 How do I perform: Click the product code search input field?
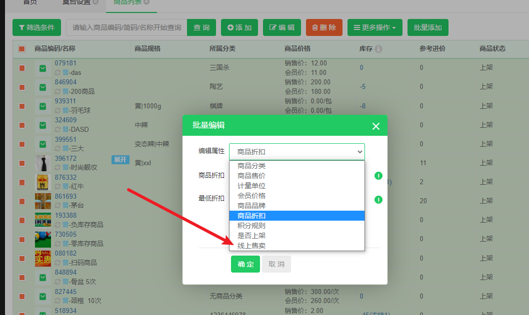(126, 28)
